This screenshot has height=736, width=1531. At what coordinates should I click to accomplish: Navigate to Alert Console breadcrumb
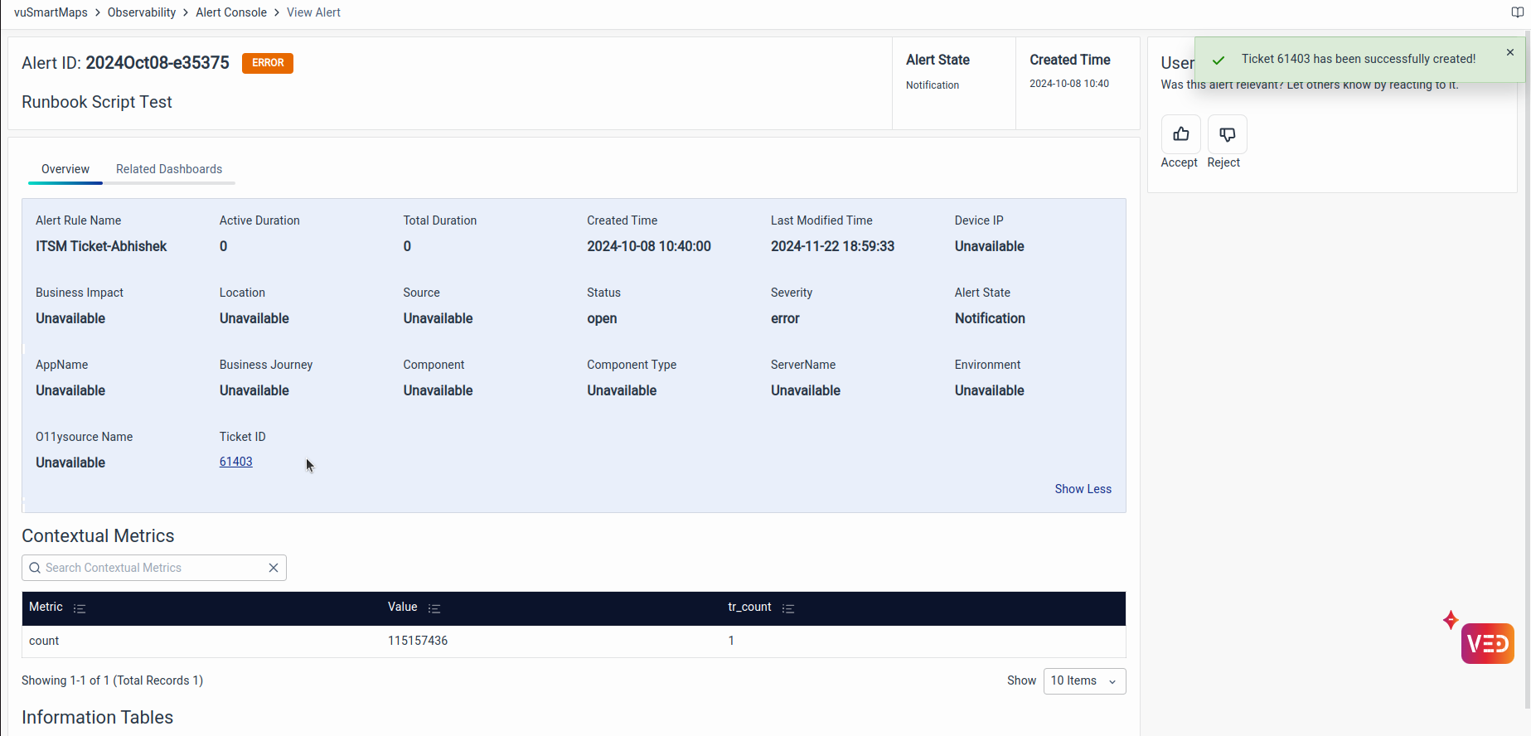[x=231, y=12]
